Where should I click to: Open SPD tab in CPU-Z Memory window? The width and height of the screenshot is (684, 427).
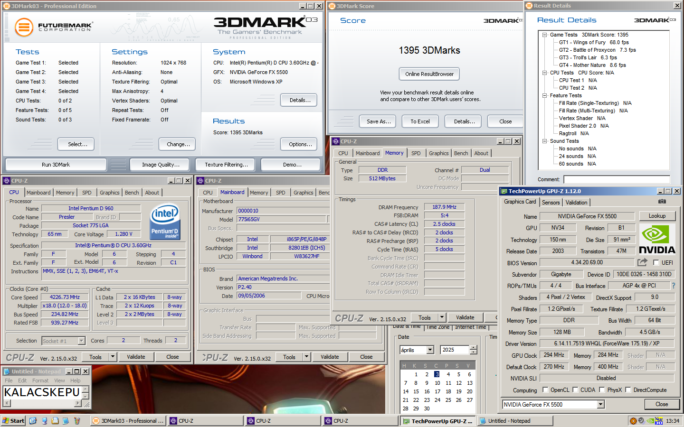pyautogui.click(x=416, y=153)
